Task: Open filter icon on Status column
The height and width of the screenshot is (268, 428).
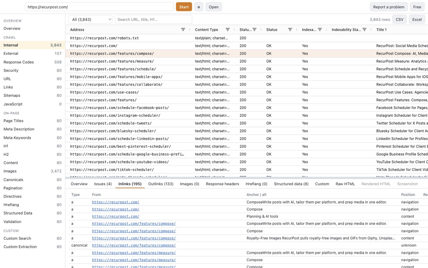Action: tap(290, 30)
